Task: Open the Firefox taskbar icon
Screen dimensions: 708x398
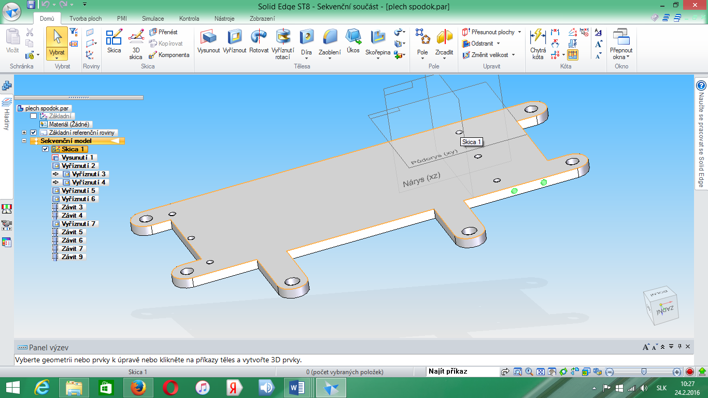Action: (x=137, y=388)
